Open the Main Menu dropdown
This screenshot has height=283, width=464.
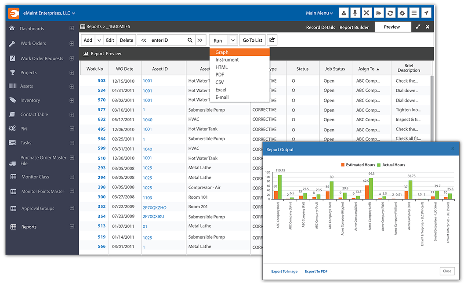click(319, 13)
